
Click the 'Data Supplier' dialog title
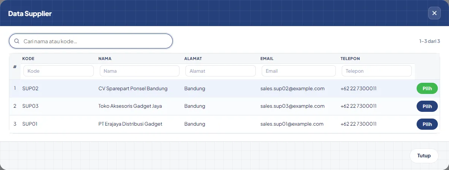(30, 14)
